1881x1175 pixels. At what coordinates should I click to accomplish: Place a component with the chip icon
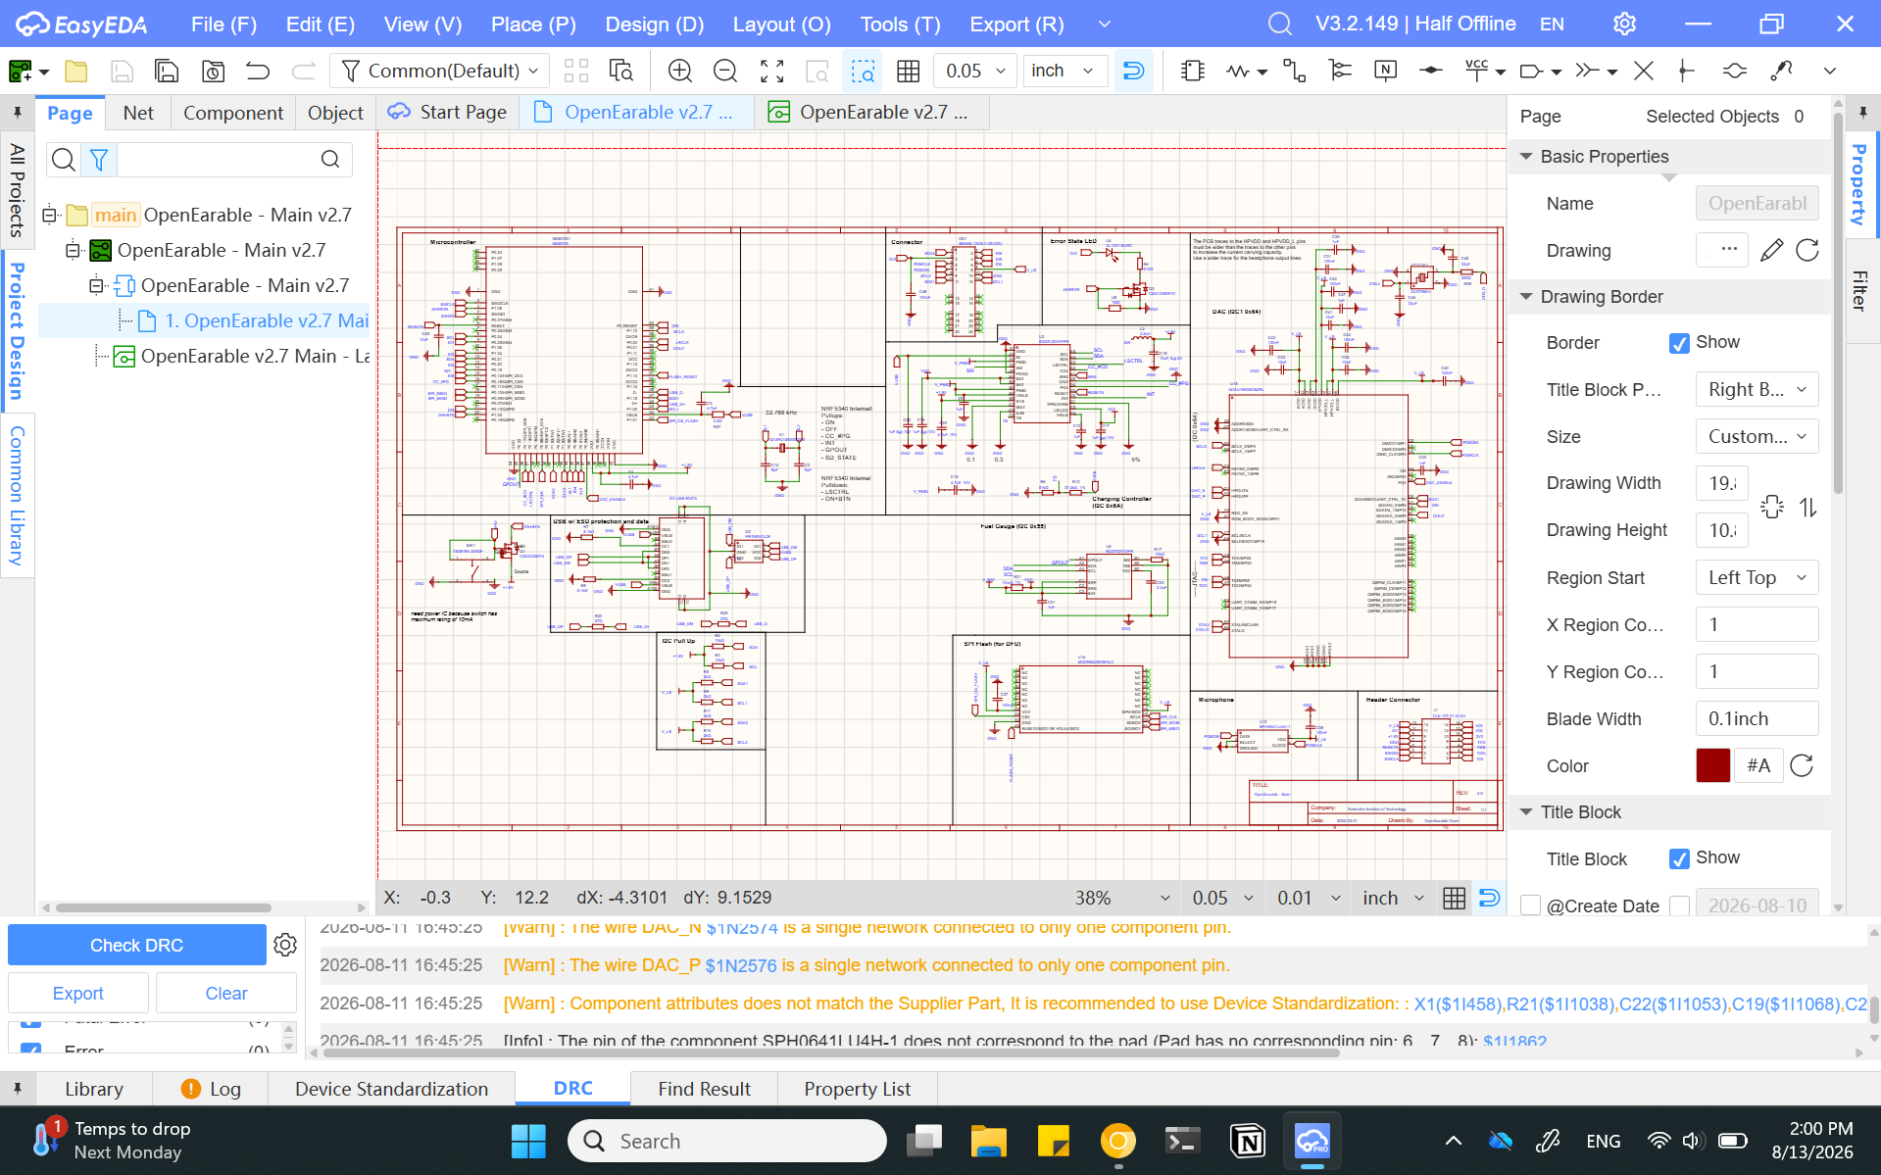pos(1193,71)
